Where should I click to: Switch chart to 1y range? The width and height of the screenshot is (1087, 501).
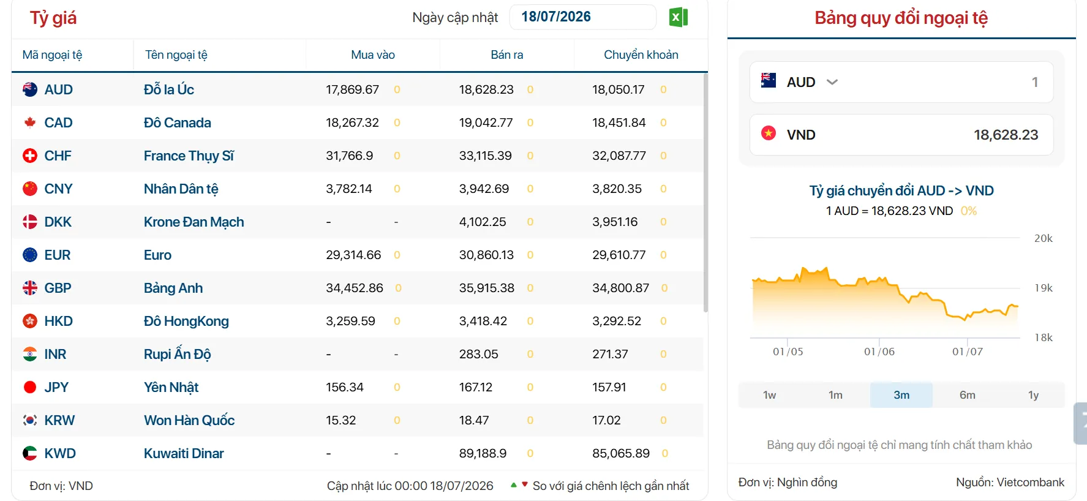[x=1033, y=395]
